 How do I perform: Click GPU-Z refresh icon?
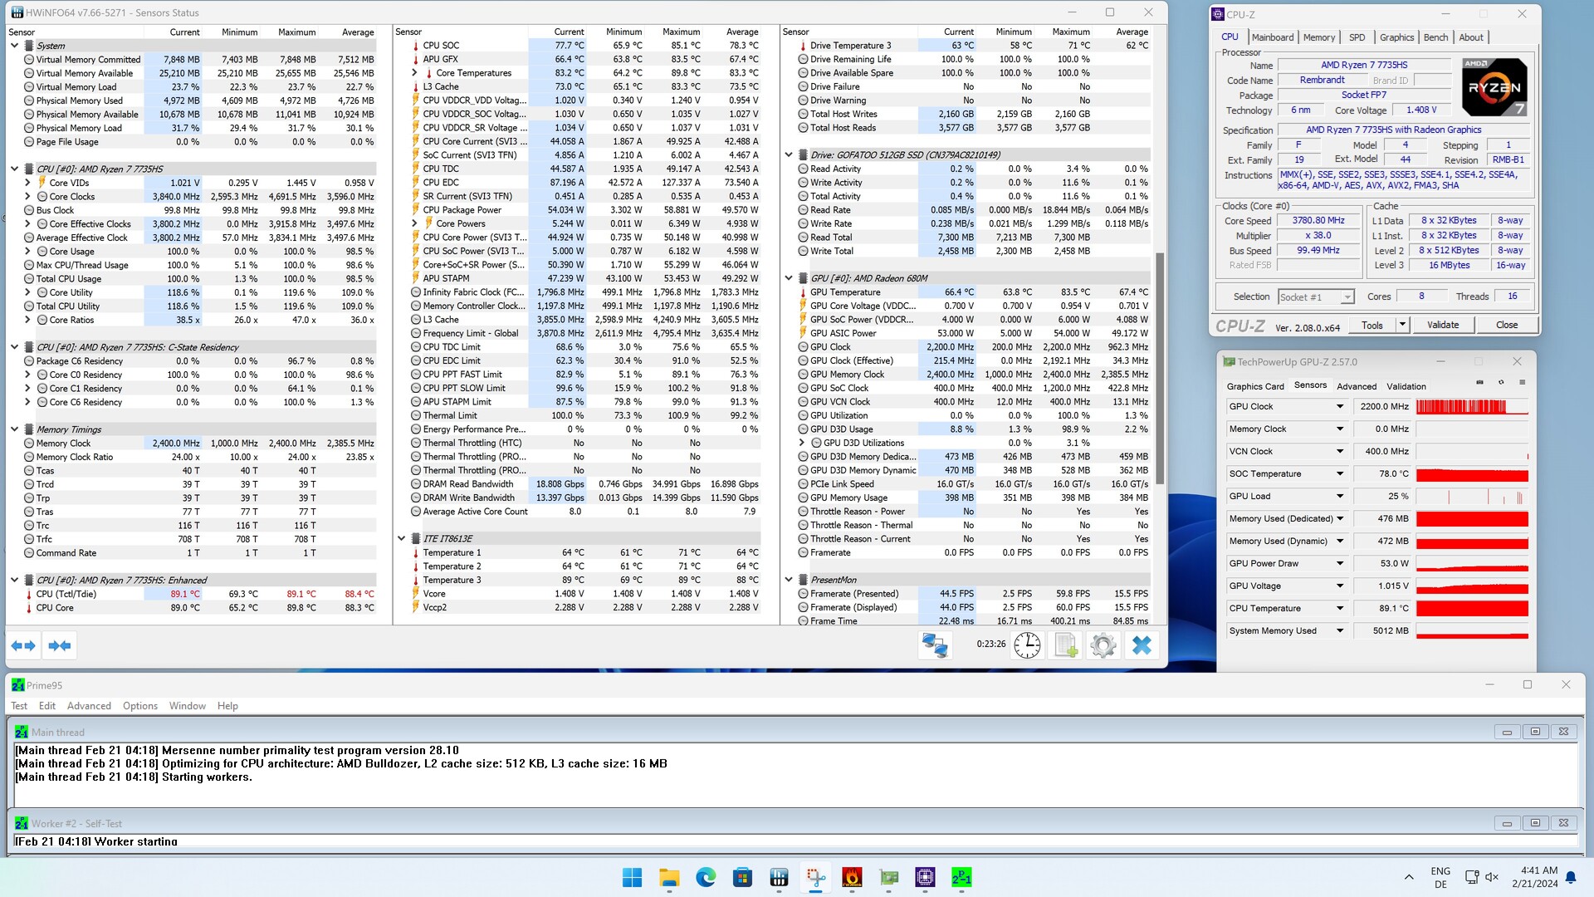[x=1501, y=383]
